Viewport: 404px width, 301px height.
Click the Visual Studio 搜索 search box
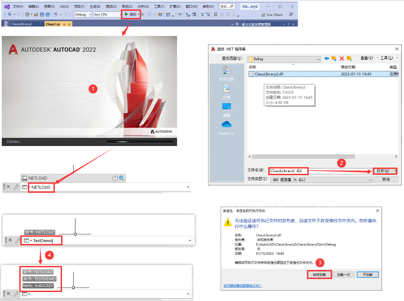(227, 6)
